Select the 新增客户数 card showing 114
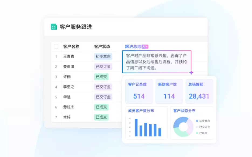The height and width of the screenshot is (157, 252). tap(169, 91)
